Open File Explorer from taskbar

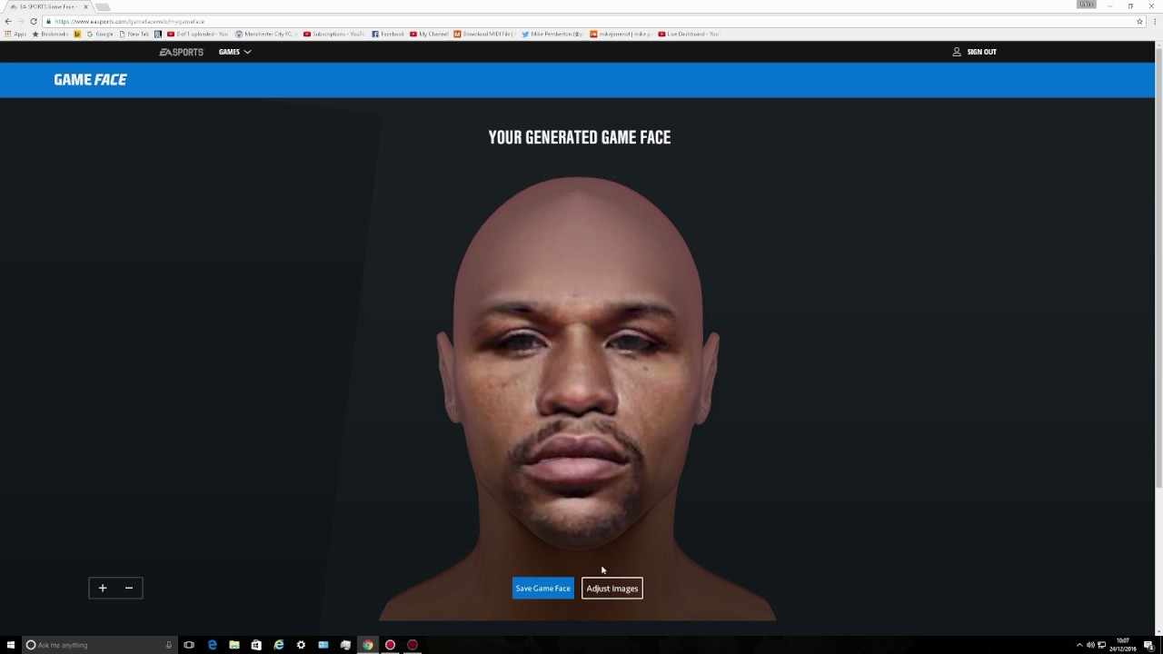point(234,645)
